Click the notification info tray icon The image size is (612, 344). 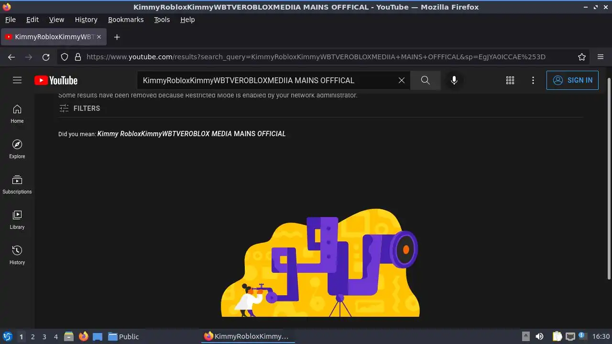coord(582,336)
